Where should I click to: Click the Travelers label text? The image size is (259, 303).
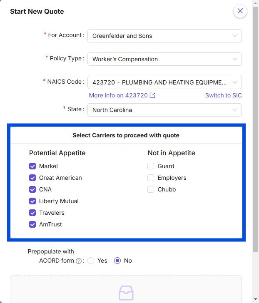pos(52,213)
